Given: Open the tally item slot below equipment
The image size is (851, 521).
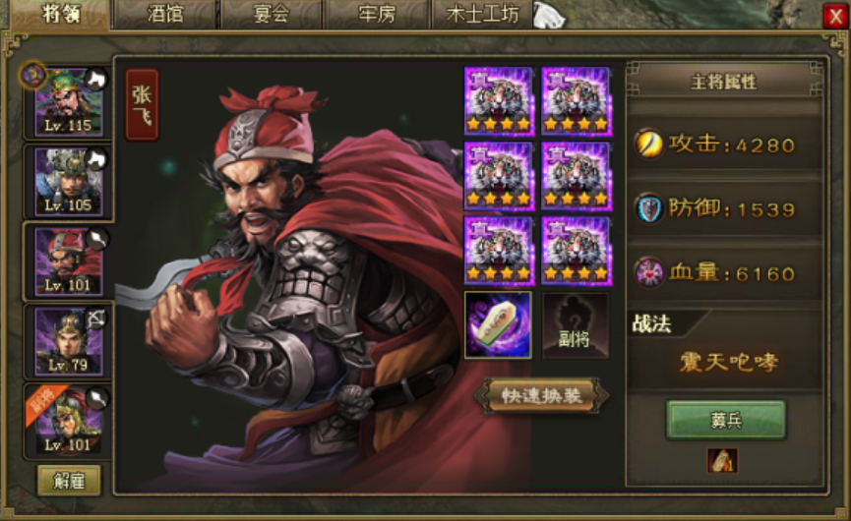Looking at the screenshot, I should pyautogui.click(x=498, y=324).
